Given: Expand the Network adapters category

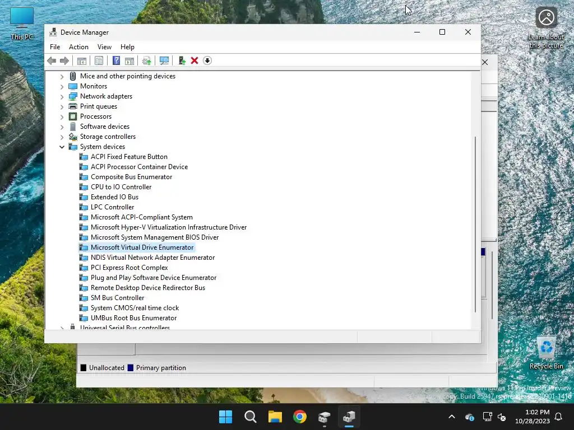Looking at the screenshot, I should pyautogui.click(x=62, y=96).
